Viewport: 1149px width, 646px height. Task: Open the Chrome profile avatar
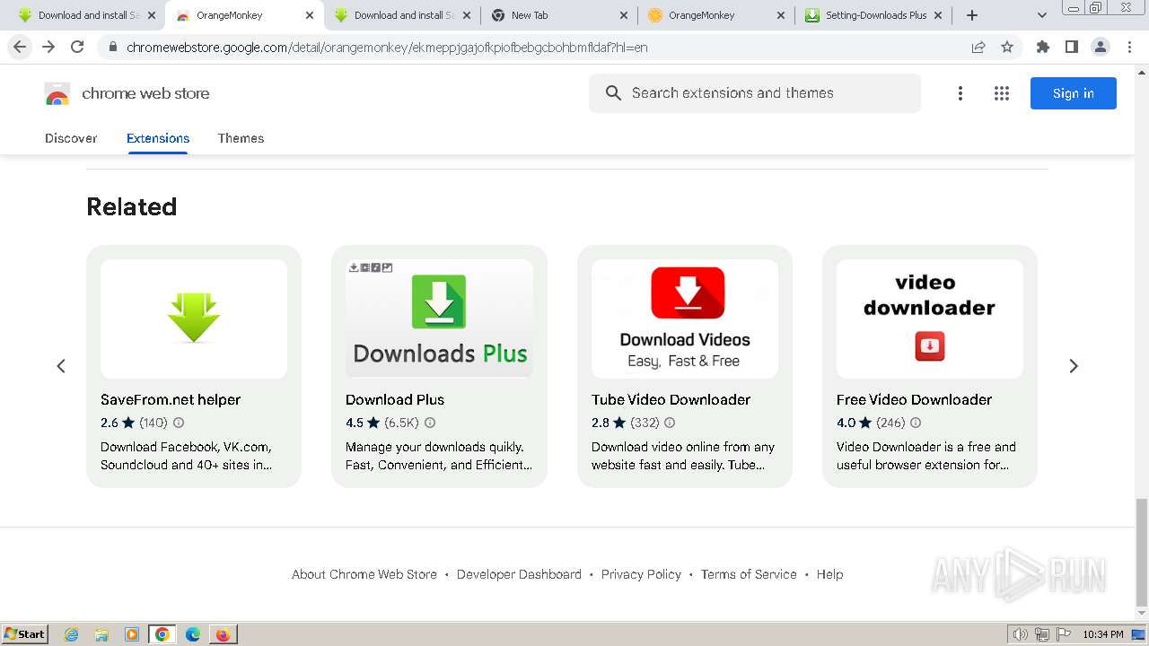(1100, 47)
